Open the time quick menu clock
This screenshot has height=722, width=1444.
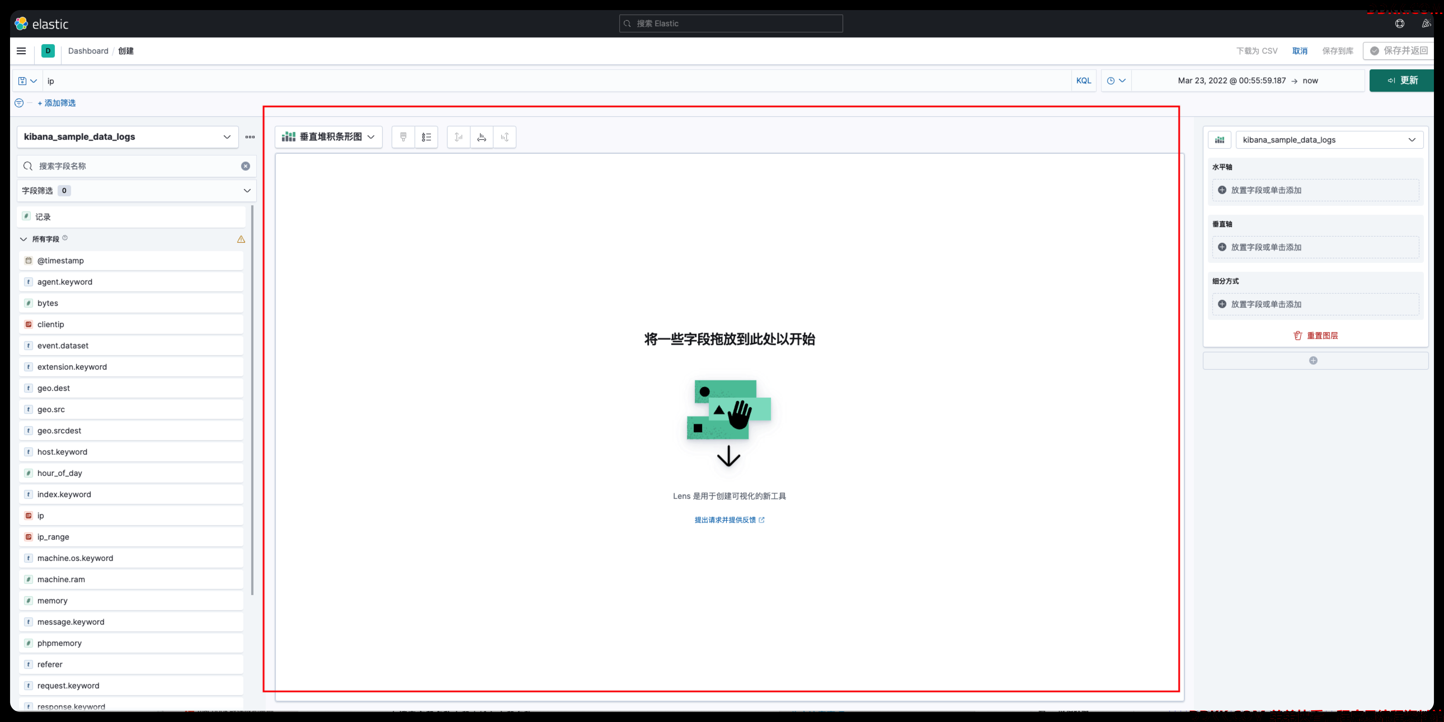[1116, 81]
